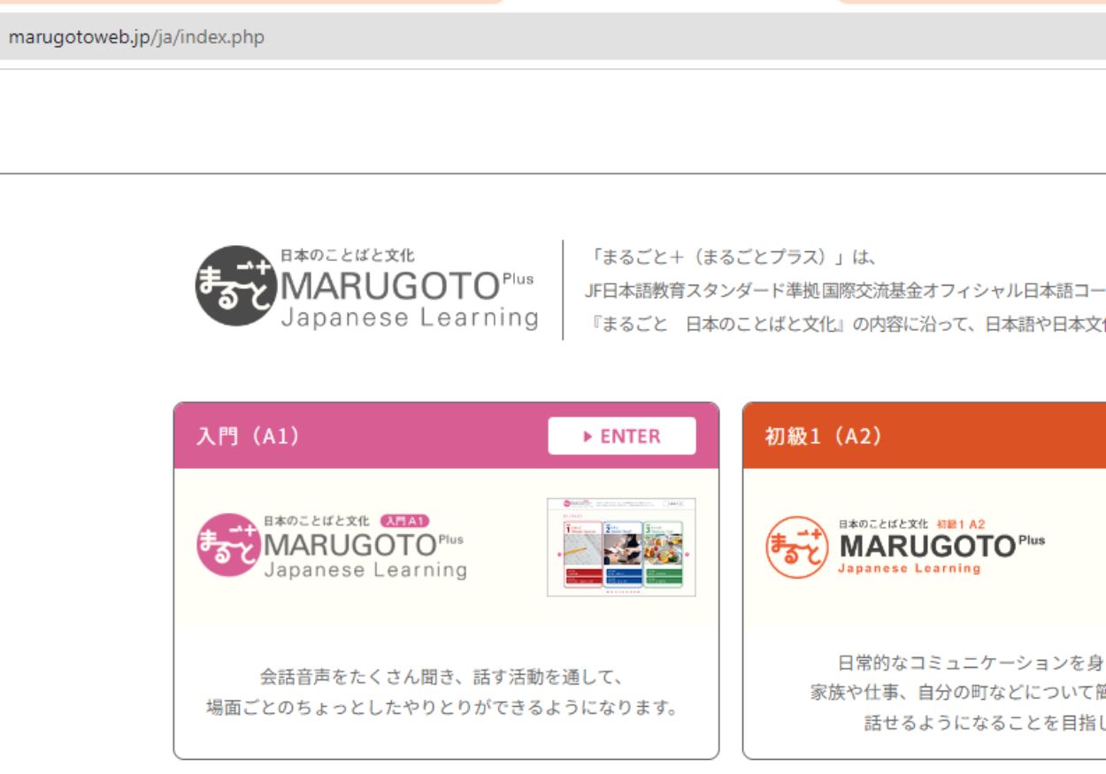The image size is (1106, 774).
Task: Click the ENTER button for 入門 (A1)
Action: (x=621, y=436)
